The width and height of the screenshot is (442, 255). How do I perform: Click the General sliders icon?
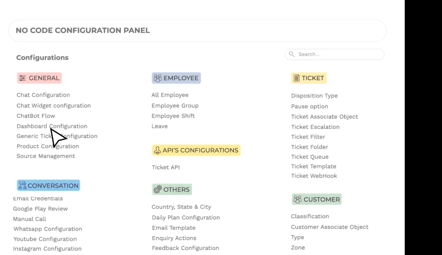(22, 78)
